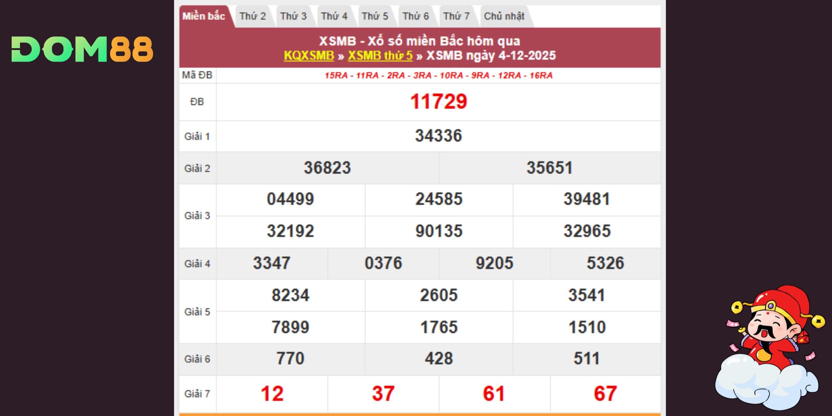Viewport: 832px width, 416px height.
Task: Click the Mã ĐB code row
Action: pyautogui.click(x=438, y=76)
